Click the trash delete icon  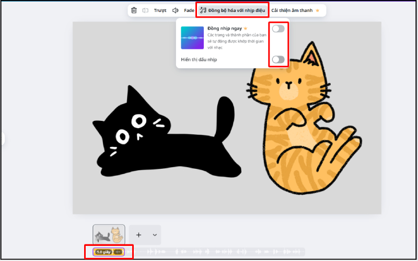pos(134,10)
